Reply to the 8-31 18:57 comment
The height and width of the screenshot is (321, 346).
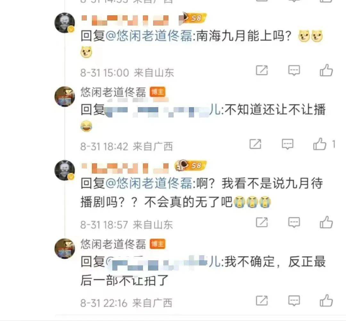[294, 222]
